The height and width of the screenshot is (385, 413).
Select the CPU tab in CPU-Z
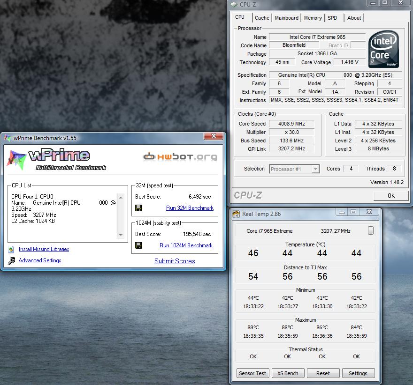tap(240, 17)
